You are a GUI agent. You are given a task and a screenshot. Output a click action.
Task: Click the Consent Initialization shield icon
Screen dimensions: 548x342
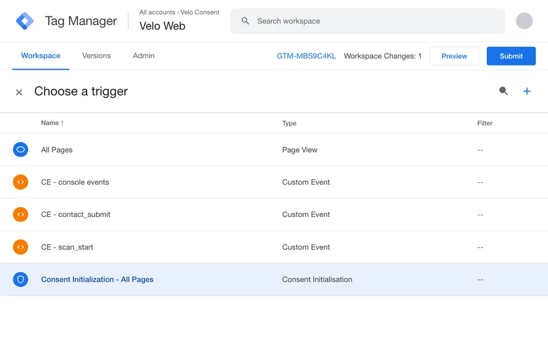click(x=21, y=280)
